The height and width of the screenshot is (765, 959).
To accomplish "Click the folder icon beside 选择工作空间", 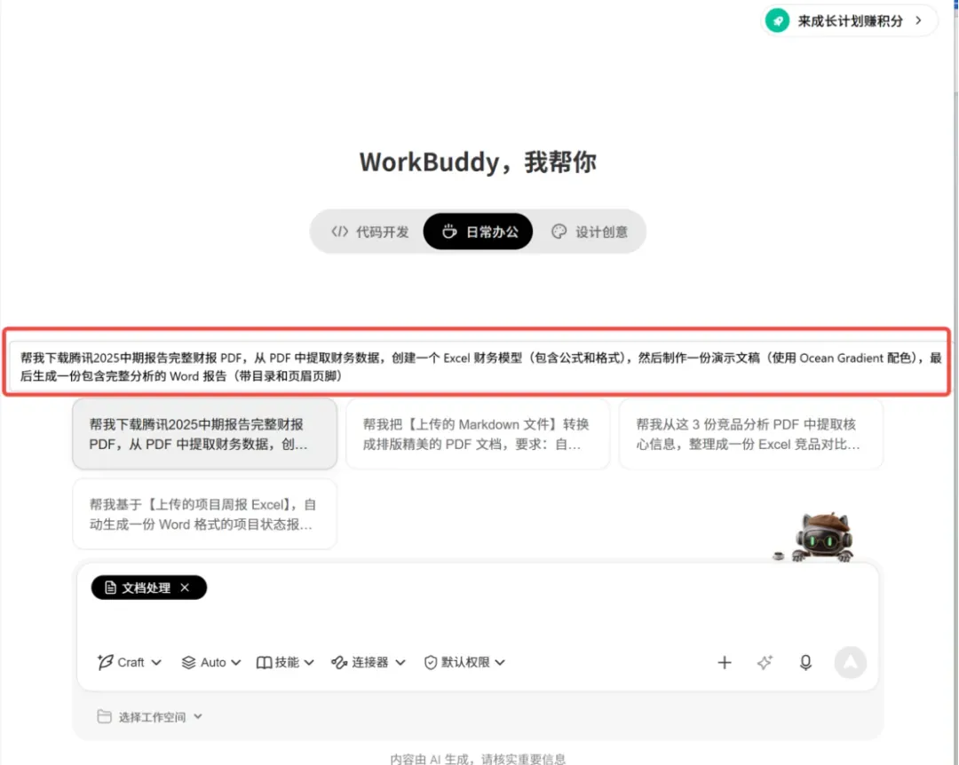I will (x=104, y=717).
